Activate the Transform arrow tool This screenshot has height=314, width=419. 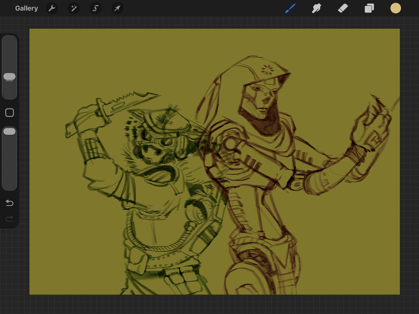click(117, 8)
